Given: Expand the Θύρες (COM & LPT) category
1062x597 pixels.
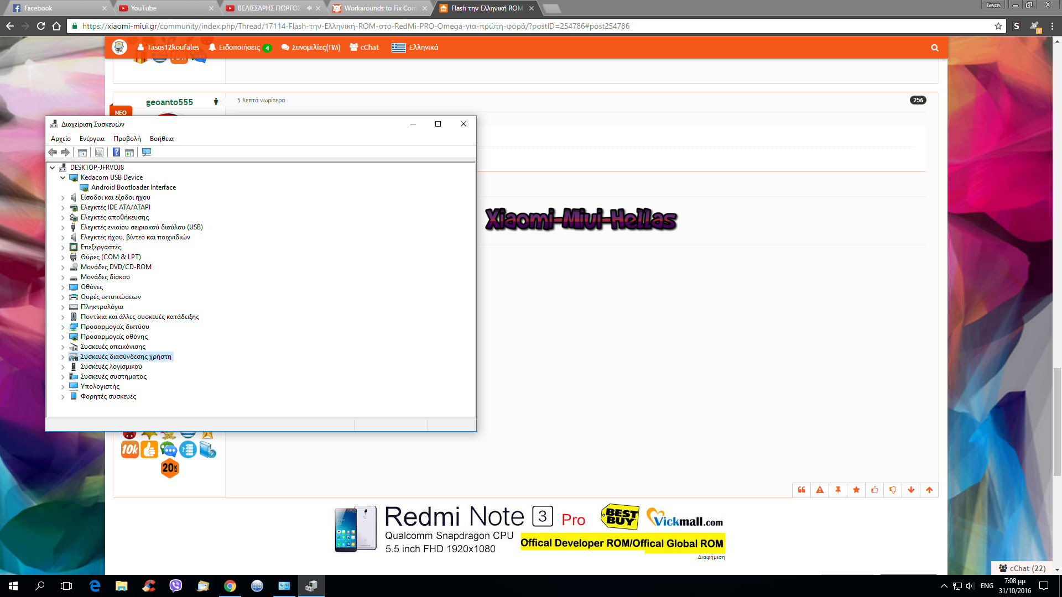Looking at the screenshot, I should click(63, 257).
